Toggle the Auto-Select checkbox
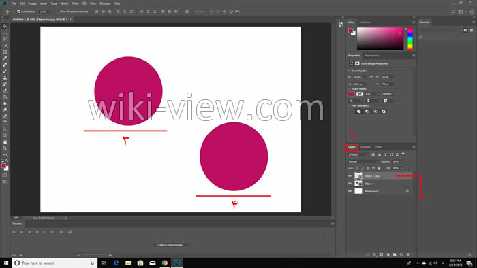 pos(18,12)
